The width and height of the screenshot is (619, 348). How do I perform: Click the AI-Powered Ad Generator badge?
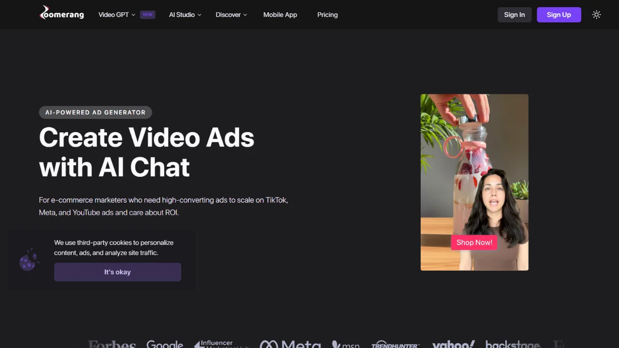click(x=95, y=112)
